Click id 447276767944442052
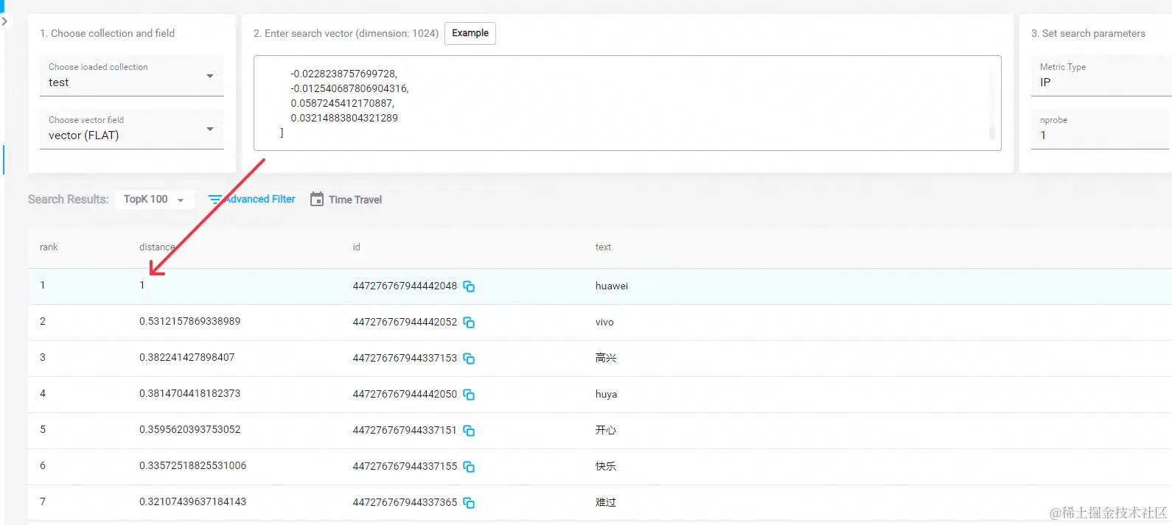 (x=405, y=323)
